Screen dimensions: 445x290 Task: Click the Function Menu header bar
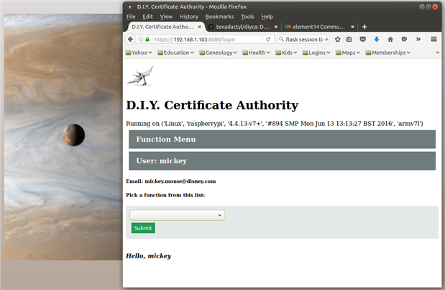(282, 139)
